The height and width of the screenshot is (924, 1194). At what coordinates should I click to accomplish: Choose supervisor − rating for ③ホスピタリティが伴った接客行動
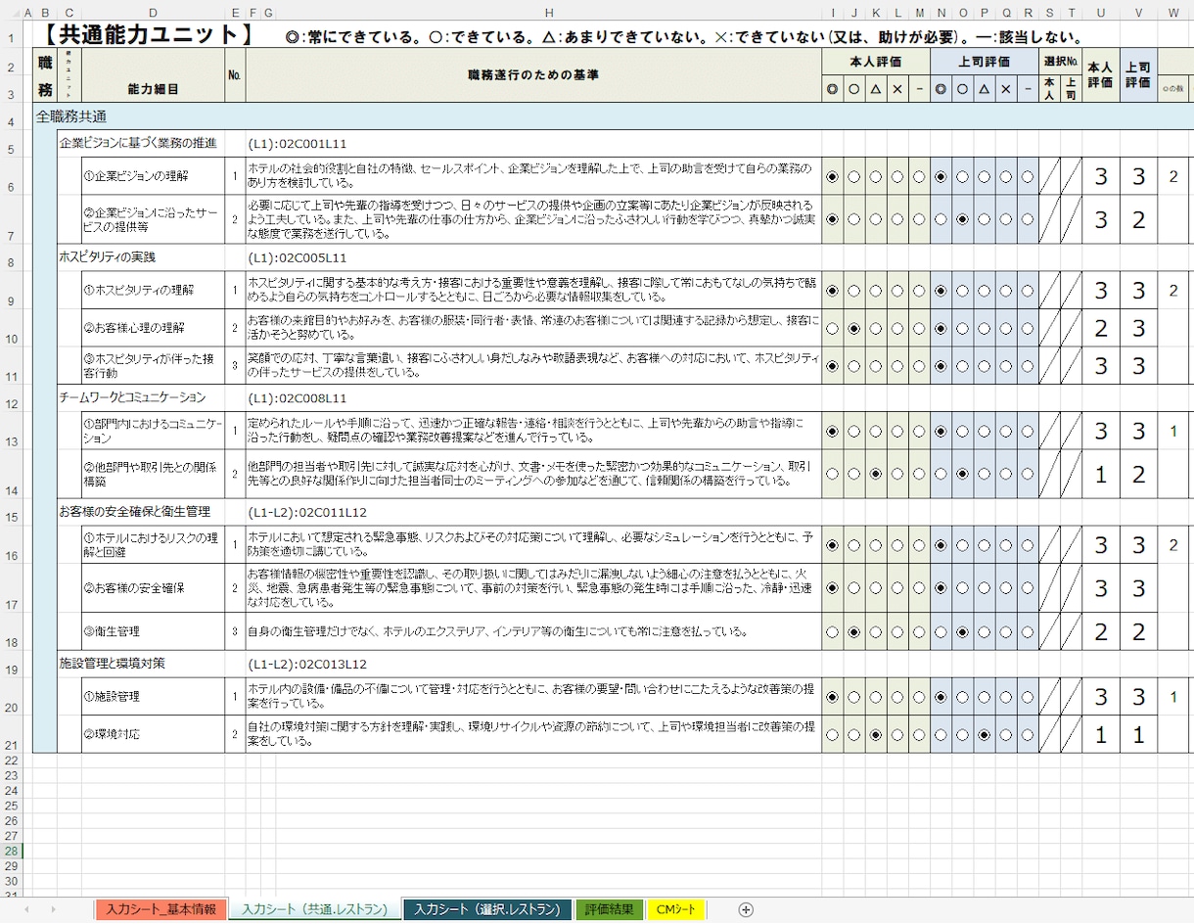tap(1027, 366)
